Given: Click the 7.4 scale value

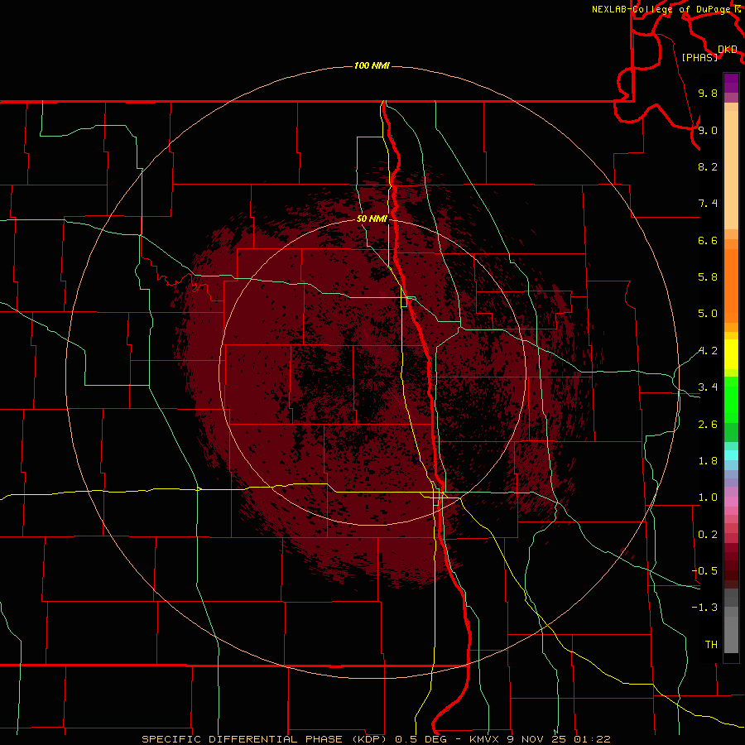Looking at the screenshot, I should coord(708,204).
